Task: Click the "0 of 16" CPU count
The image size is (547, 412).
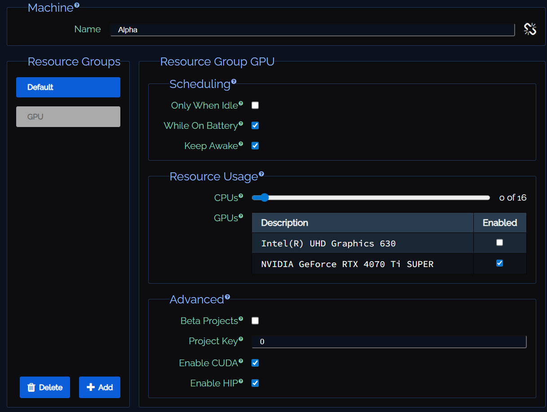Action: pos(513,197)
